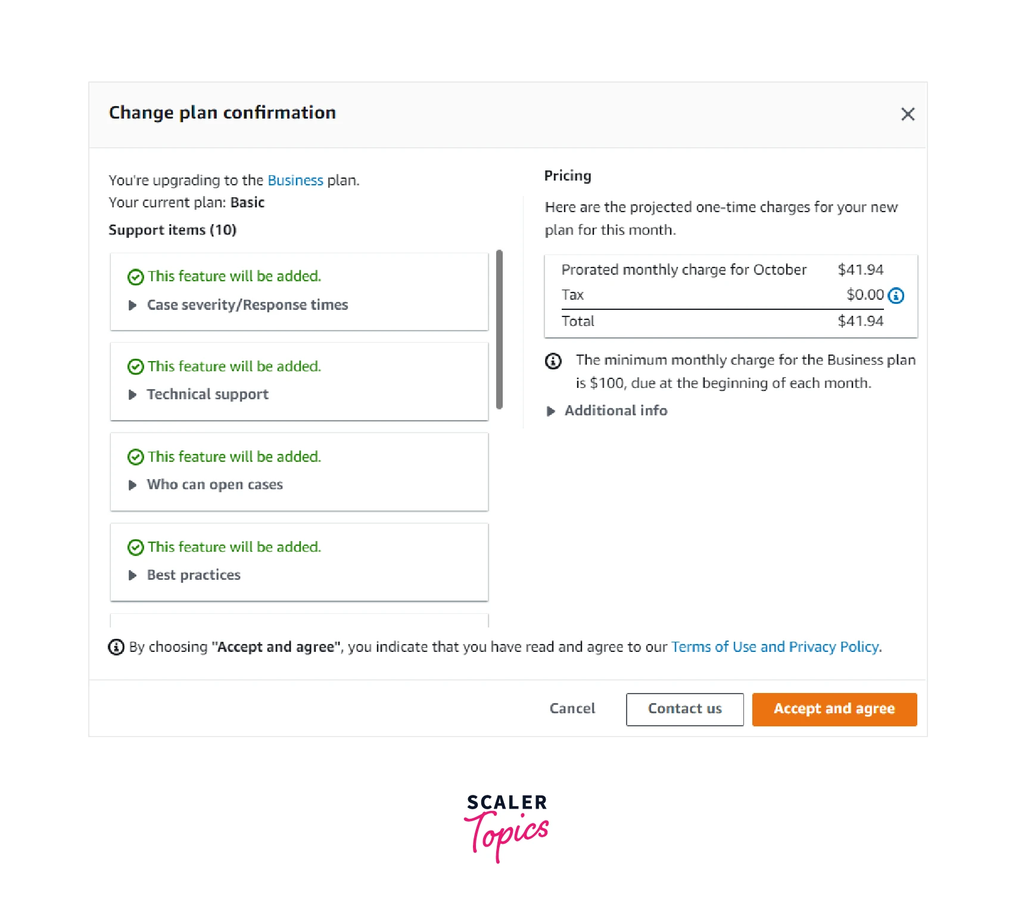
Task: Click the support items list scrollbar
Action: tap(499, 330)
